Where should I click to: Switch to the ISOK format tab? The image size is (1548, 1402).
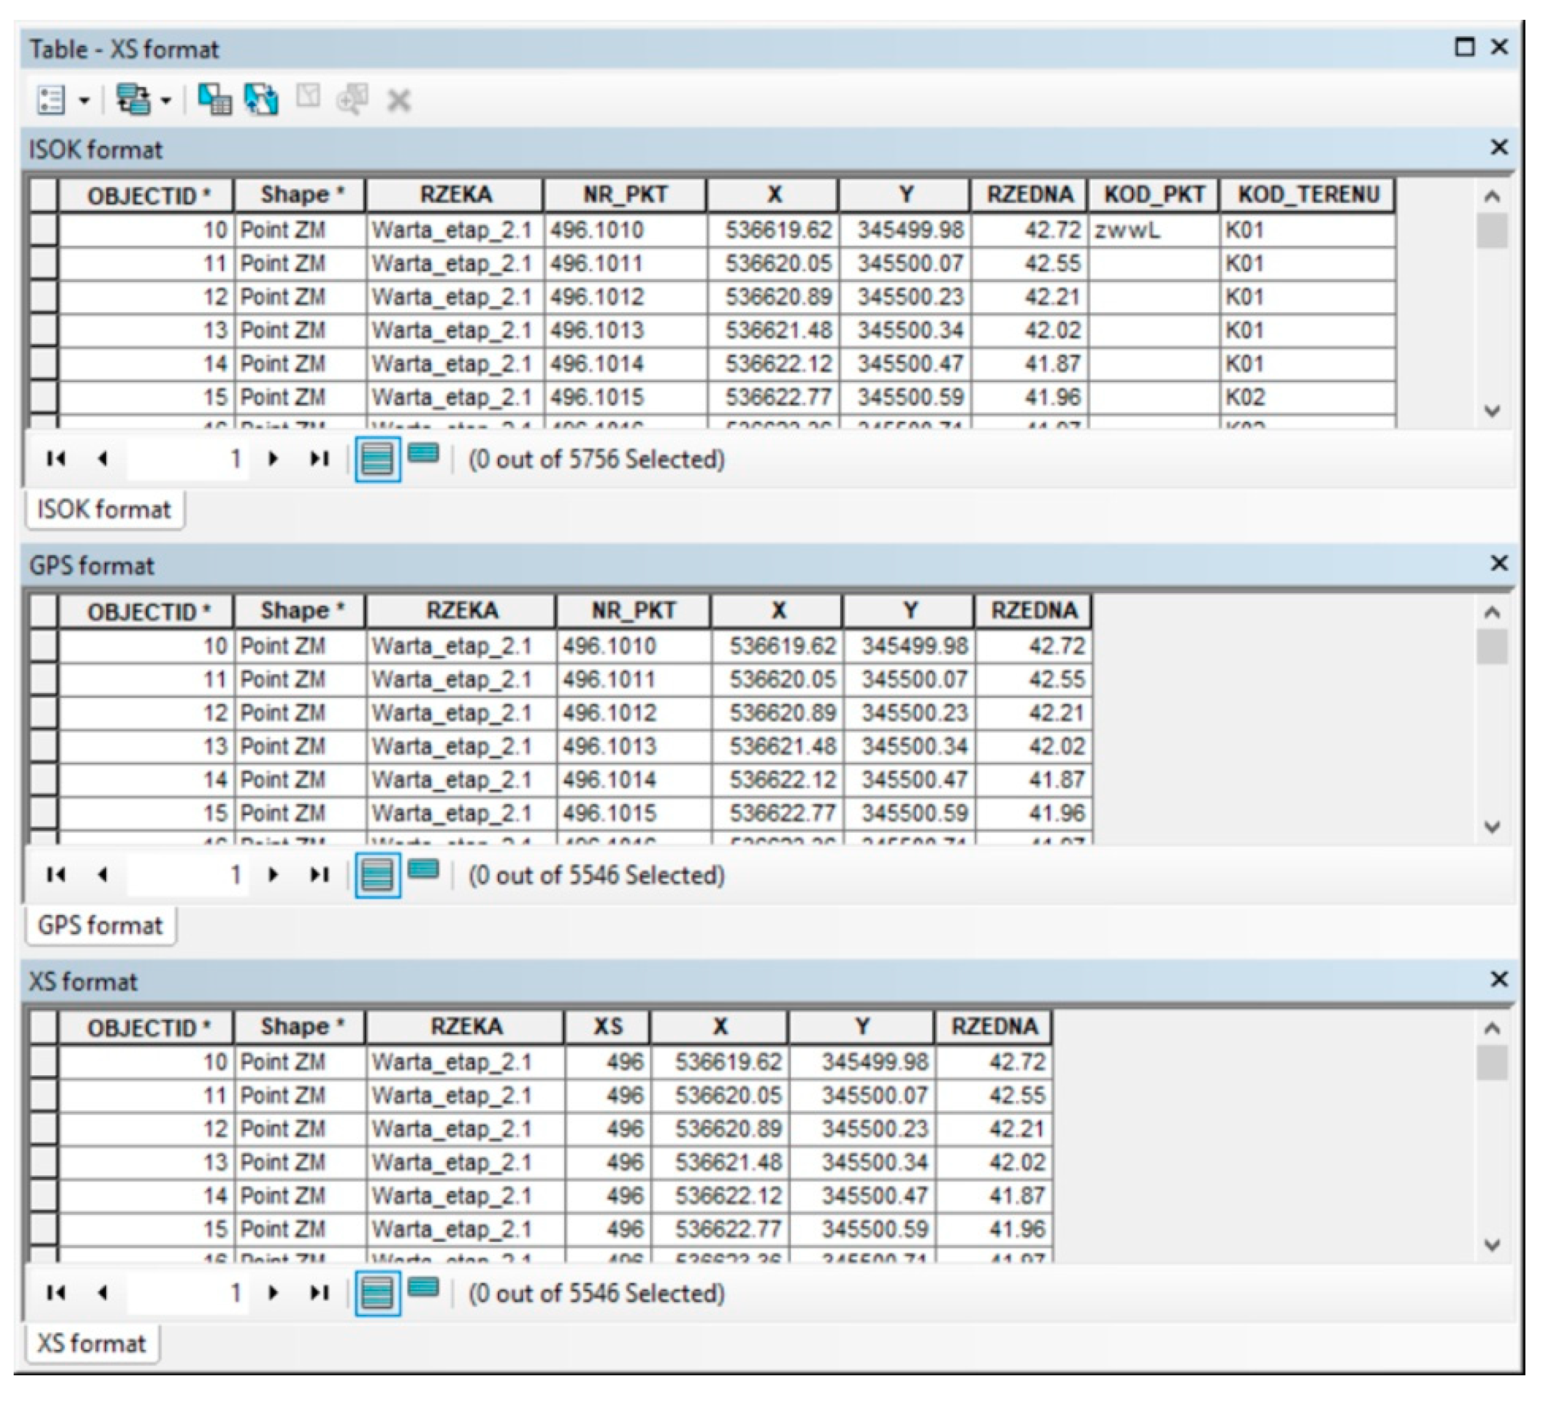point(105,510)
